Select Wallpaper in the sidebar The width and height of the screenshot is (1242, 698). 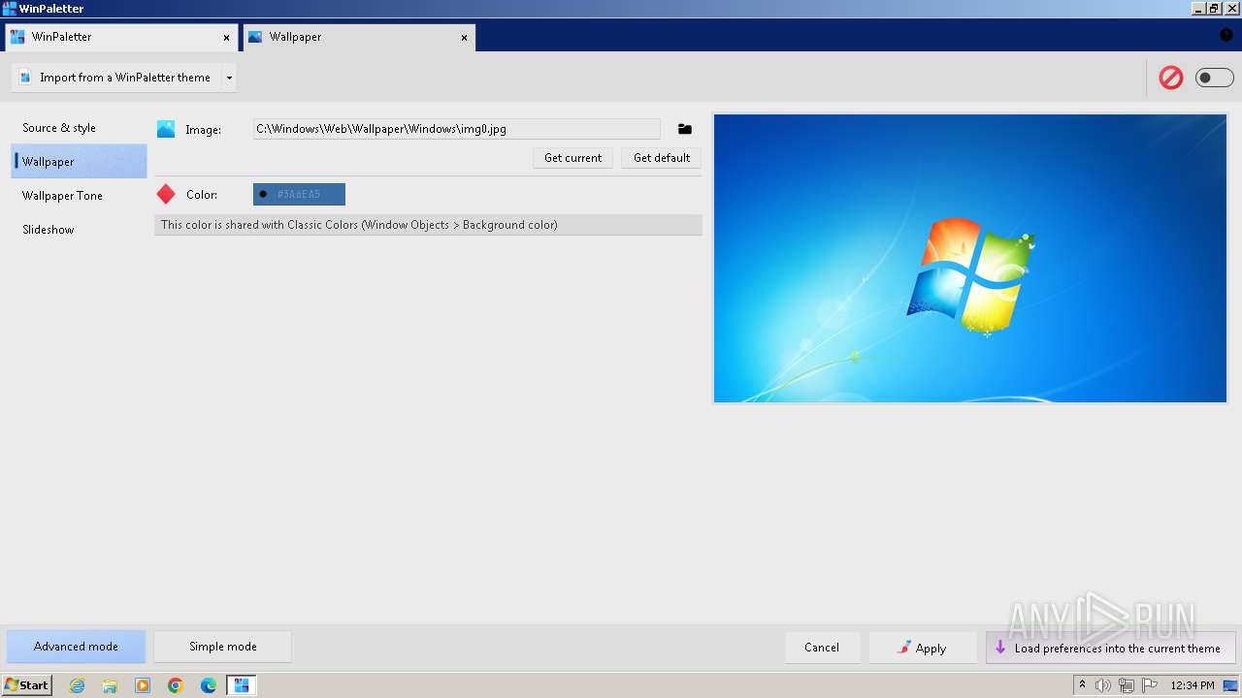point(79,162)
